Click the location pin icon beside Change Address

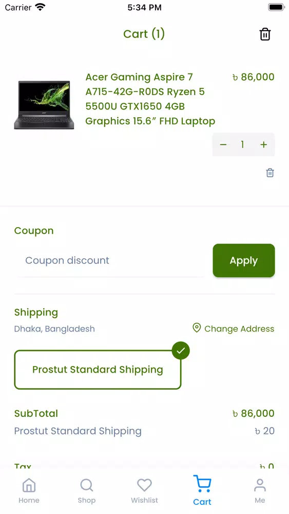click(x=197, y=328)
